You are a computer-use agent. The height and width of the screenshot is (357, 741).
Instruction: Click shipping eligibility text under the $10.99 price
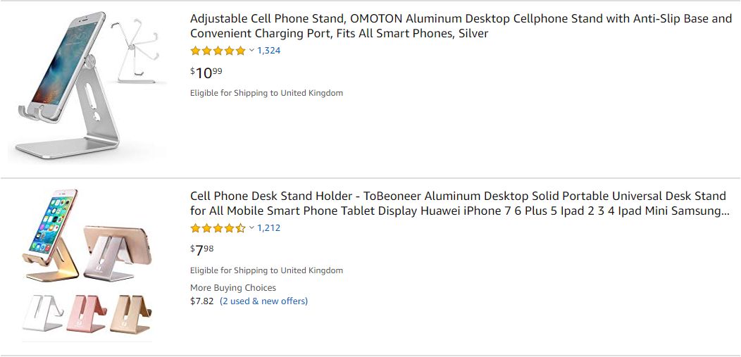click(266, 93)
